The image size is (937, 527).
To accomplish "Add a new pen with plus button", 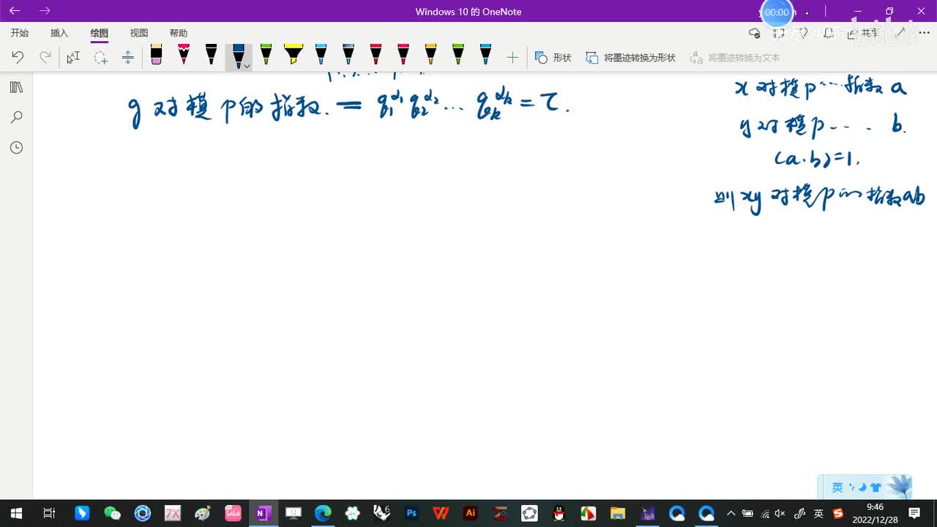I will point(512,57).
